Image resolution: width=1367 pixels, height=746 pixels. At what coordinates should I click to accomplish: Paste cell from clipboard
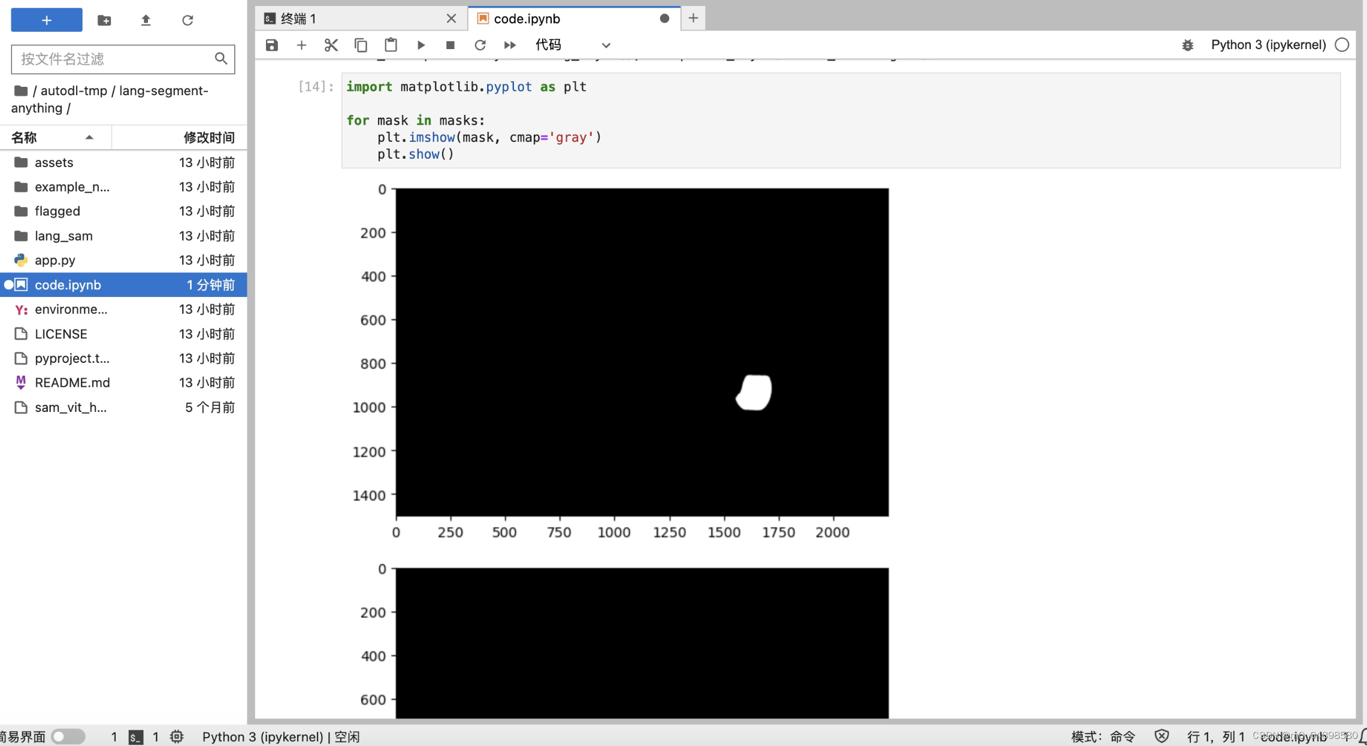pos(391,45)
